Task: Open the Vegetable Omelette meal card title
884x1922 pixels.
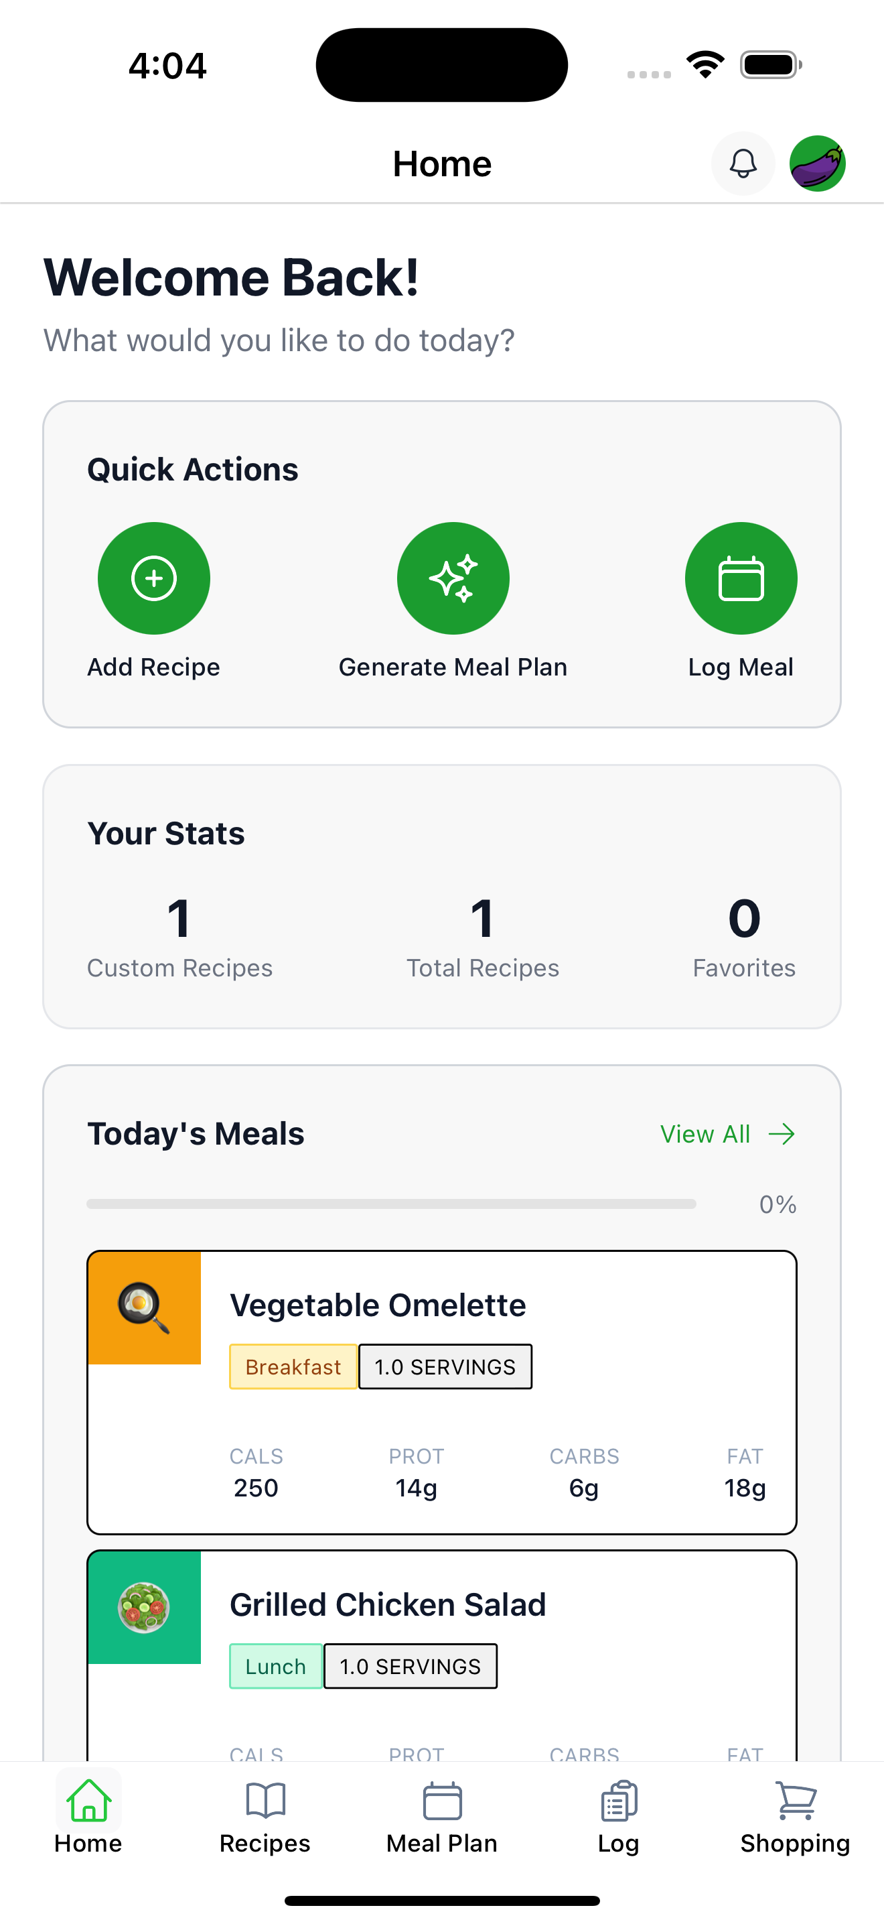Action: 378,1305
